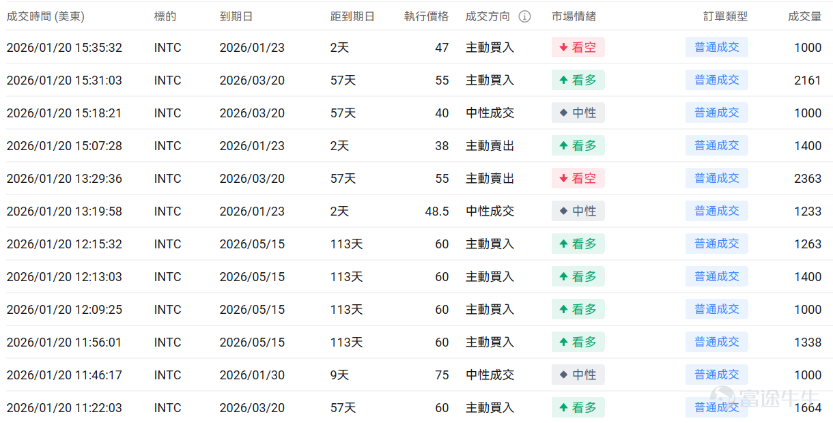Click INTC in the 15:18:21 row
Screen dimensions: 833x423
coord(168,113)
